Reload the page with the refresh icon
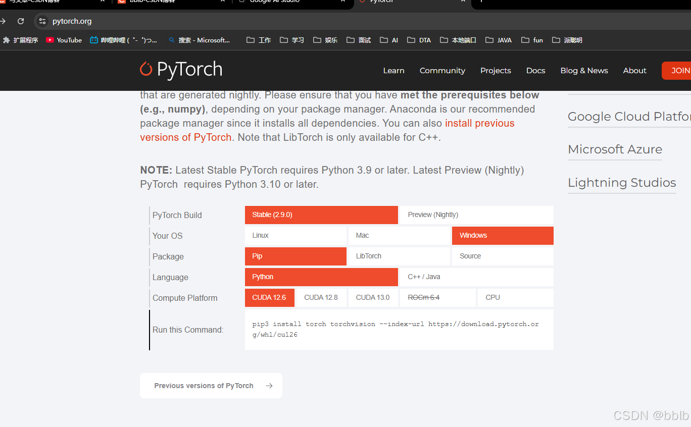 pos(21,21)
